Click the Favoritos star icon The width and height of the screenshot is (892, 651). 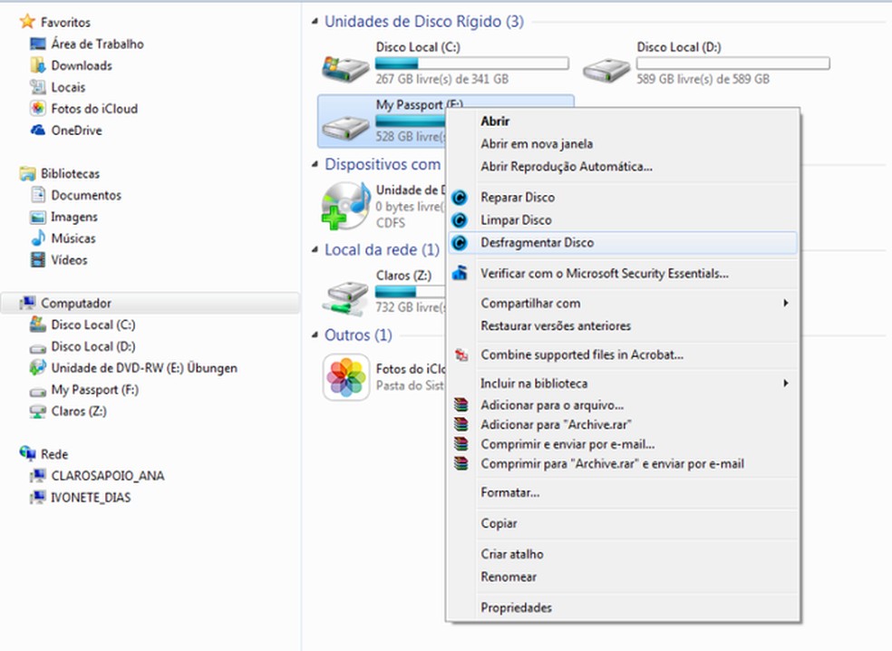tap(26, 22)
